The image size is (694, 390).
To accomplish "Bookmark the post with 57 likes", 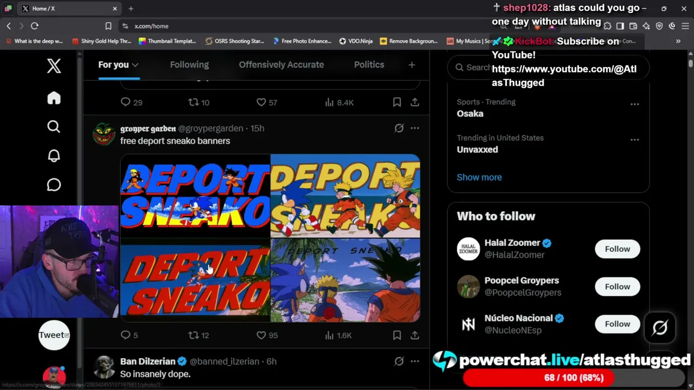I will (397, 102).
